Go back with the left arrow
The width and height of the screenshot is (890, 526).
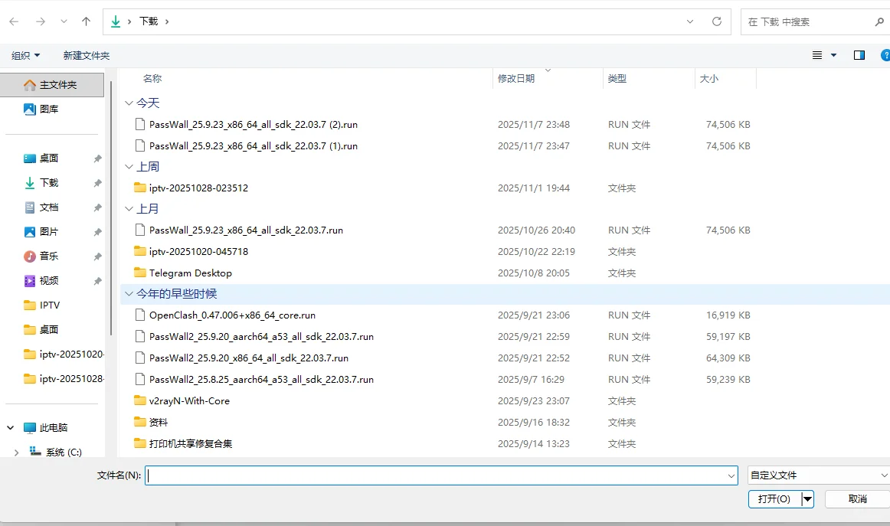(15, 21)
